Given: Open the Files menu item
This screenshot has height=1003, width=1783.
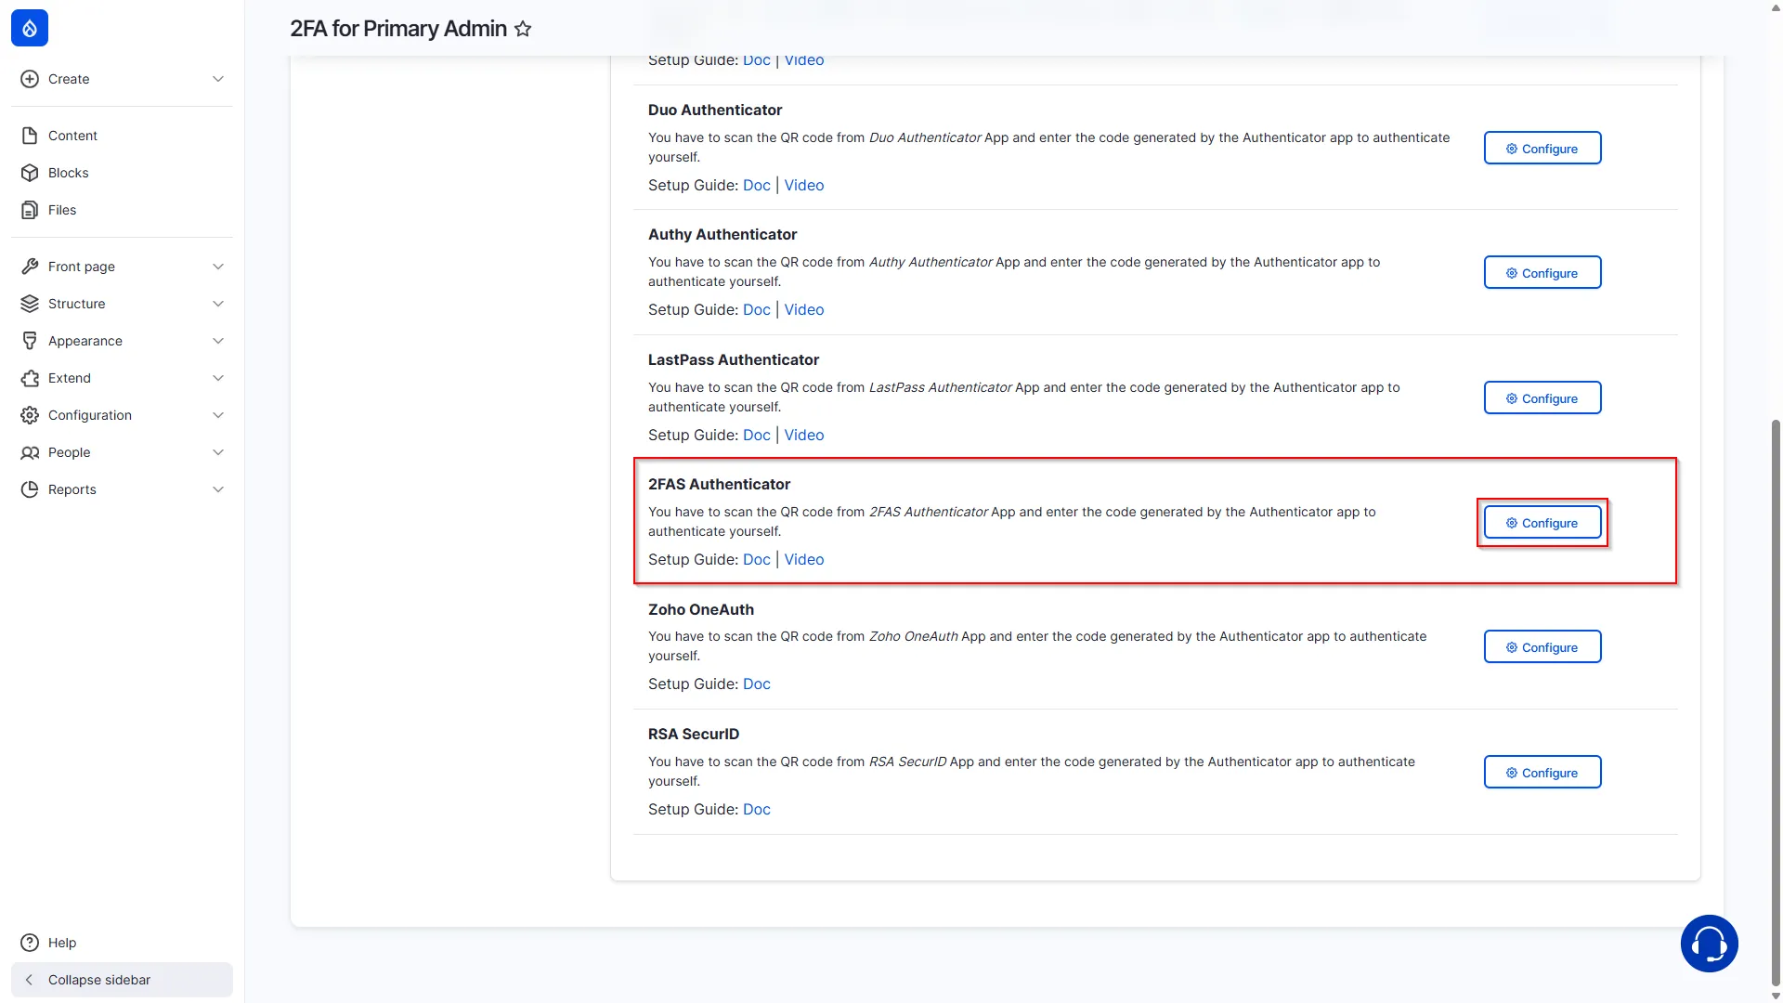Looking at the screenshot, I should tap(122, 210).
